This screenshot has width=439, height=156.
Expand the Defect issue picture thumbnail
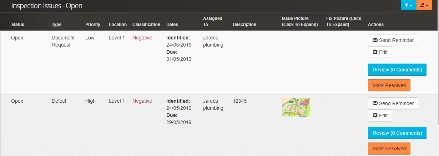pyautogui.click(x=296, y=107)
